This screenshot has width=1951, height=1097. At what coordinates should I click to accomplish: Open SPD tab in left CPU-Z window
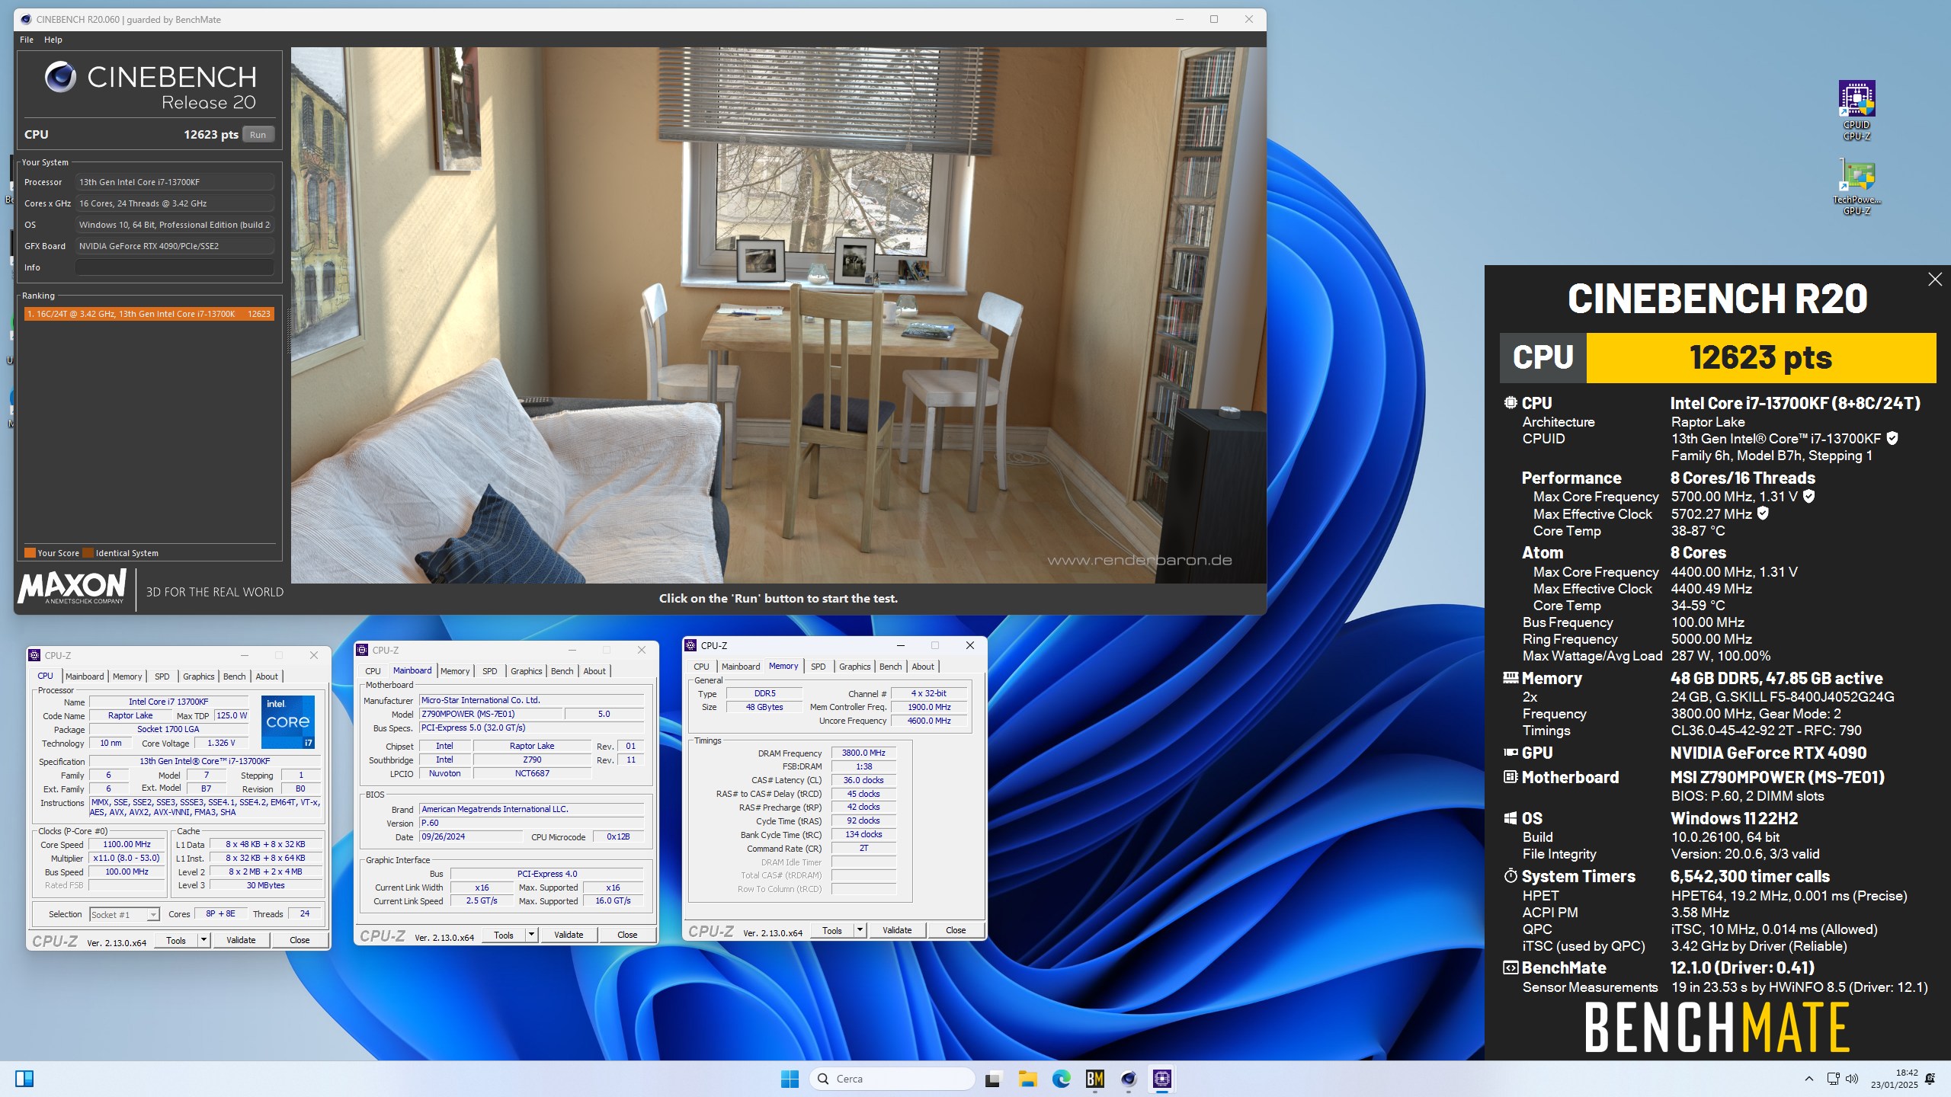pos(162,676)
